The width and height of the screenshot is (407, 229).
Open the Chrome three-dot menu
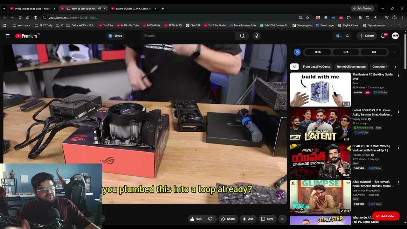tap(402, 17)
